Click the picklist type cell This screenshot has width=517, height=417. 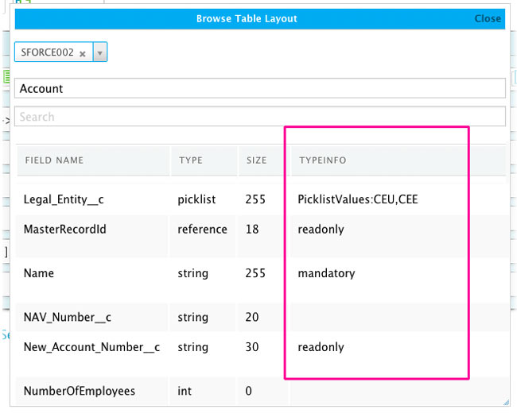(x=196, y=199)
